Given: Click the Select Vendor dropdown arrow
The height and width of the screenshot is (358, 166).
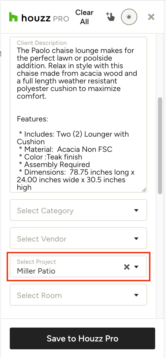Looking at the screenshot, I should click(x=136, y=239).
